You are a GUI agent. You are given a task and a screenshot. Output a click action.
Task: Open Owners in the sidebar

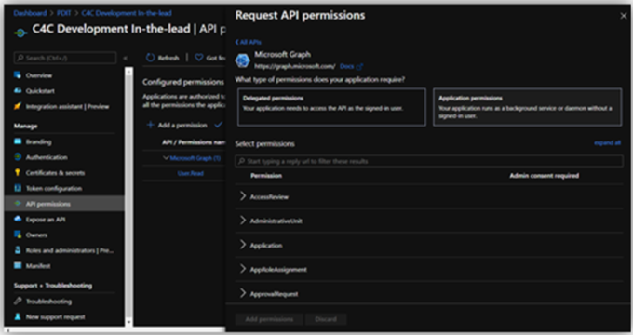36,234
